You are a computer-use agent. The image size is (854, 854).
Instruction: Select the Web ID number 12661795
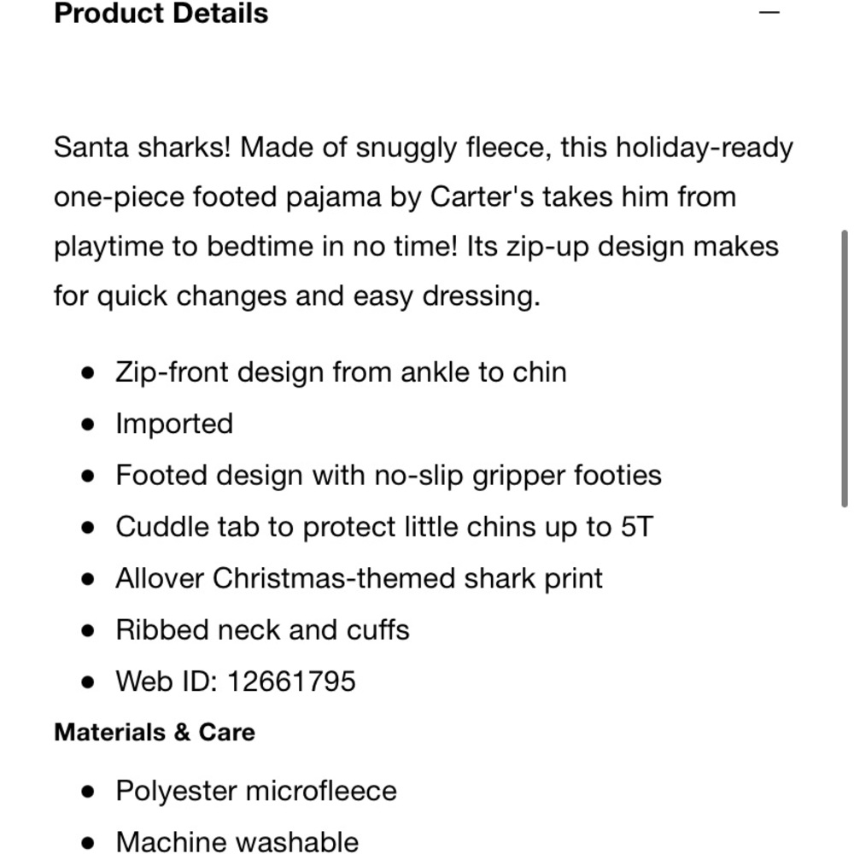point(291,681)
